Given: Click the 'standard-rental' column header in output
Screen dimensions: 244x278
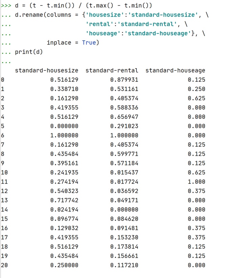Looking at the screenshot, I should point(112,71).
